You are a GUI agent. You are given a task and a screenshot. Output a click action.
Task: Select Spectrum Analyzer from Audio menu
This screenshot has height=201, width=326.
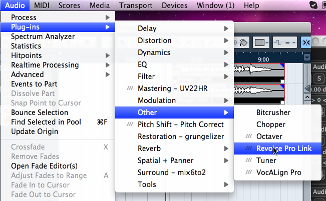[x=43, y=36]
